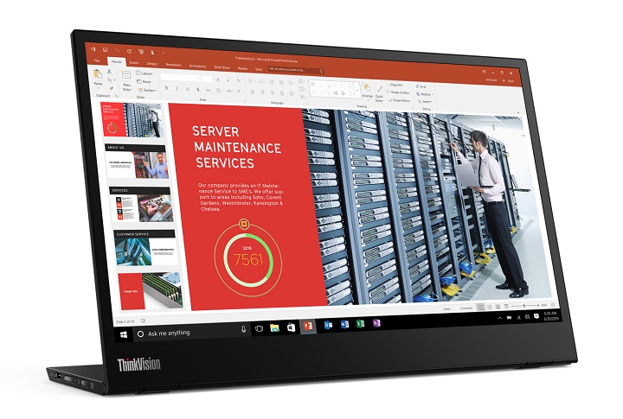Select the Insert ribbon tab
The height and width of the screenshot is (419, 623).
(134, 62)
